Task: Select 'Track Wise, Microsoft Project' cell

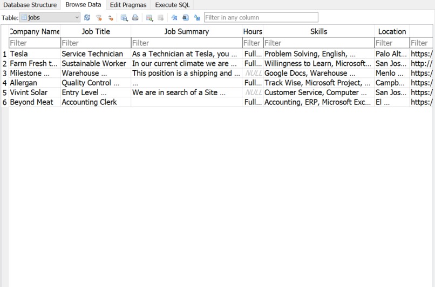Action: pos(319,83)
